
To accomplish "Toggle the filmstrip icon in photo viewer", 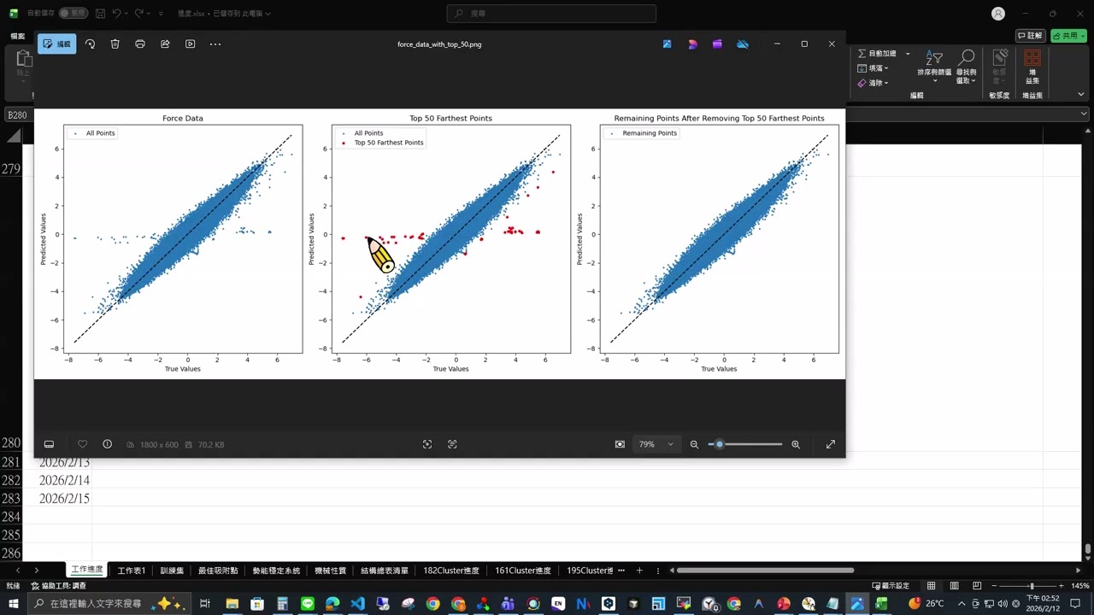I will [x=49, y=444].
